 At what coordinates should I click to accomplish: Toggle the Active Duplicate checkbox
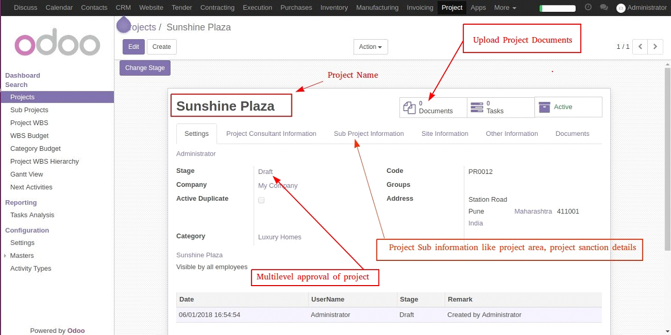[261, 200]
